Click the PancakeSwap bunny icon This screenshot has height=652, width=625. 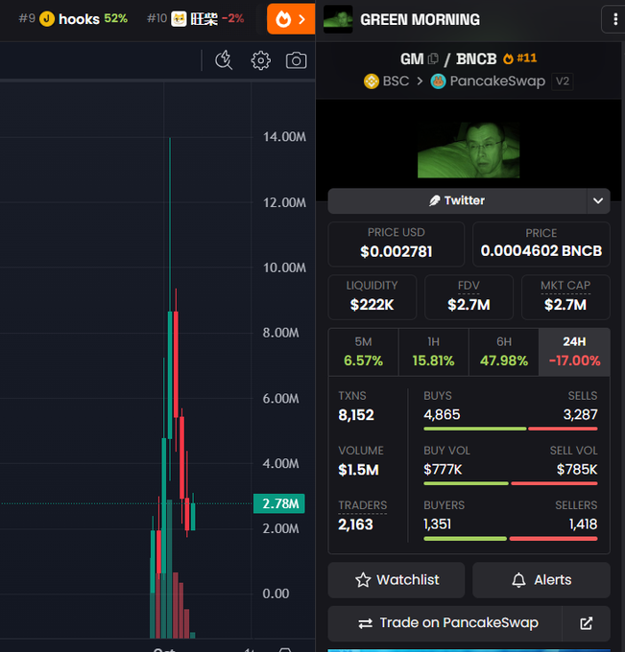click(438, 81)
